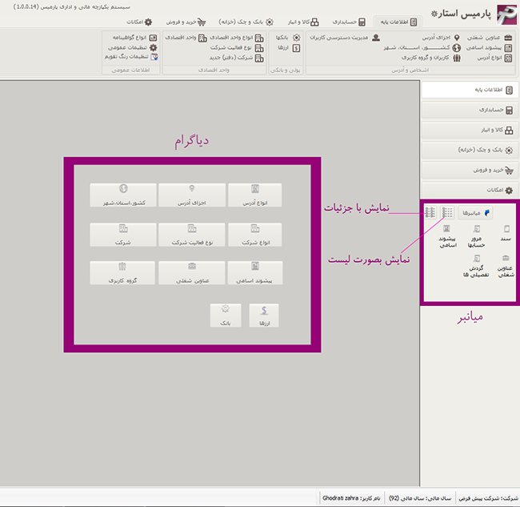The width and height of the screenshot is (520, 507).
Task: Switch to the خرید و فروش ribbon tab
Action: pyautogui.click(x=186, y=22)
